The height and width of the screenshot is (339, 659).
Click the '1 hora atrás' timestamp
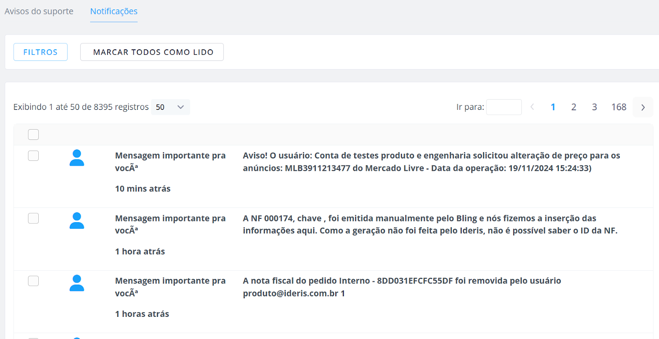click(x=140, y=251)
